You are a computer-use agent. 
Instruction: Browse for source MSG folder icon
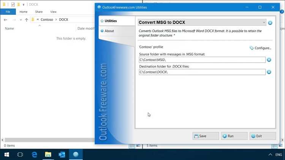point(269,60)
